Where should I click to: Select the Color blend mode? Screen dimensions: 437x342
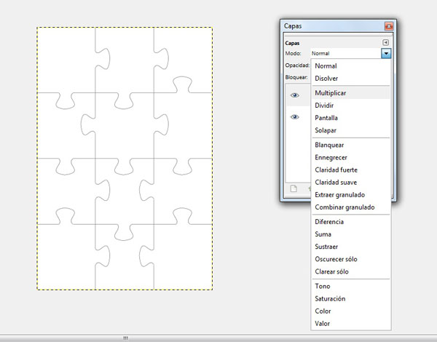(351, 311)
